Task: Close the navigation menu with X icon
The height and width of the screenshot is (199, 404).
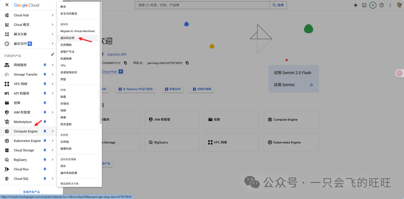Action: click(7, 5)
